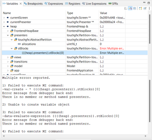Click the folder icon beside FrontendHeapBase

[x=12, y=31]
